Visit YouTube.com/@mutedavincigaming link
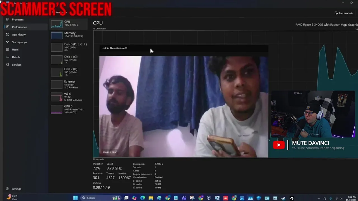Viewport: 358px width, 201px height. pyautogui.click(x=318, y=148)
